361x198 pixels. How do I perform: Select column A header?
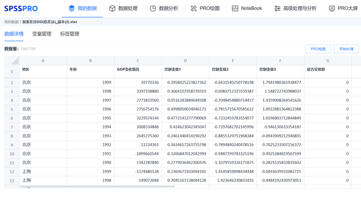(x=43, y=61)
